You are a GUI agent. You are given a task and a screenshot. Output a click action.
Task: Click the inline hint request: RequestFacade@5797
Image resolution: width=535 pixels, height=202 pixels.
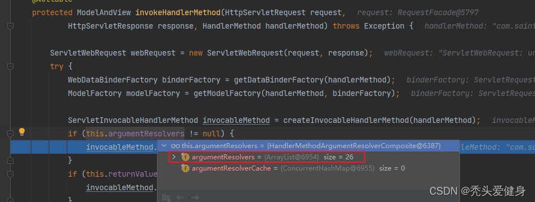click(418, 12)
